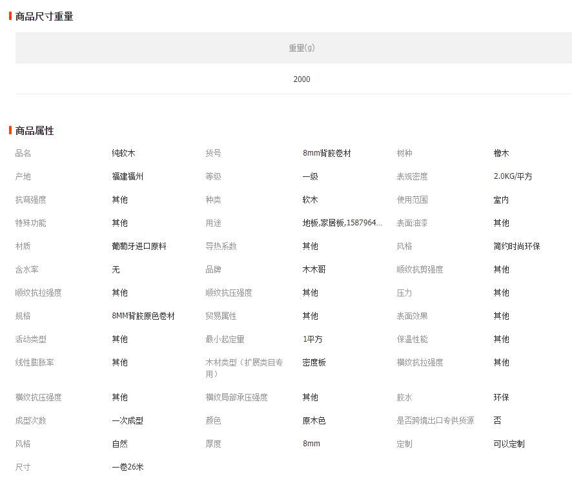The image size is (572, 485).
Task: Select the 葡萄牙进口原料 material value
Action: coord(139,246)
